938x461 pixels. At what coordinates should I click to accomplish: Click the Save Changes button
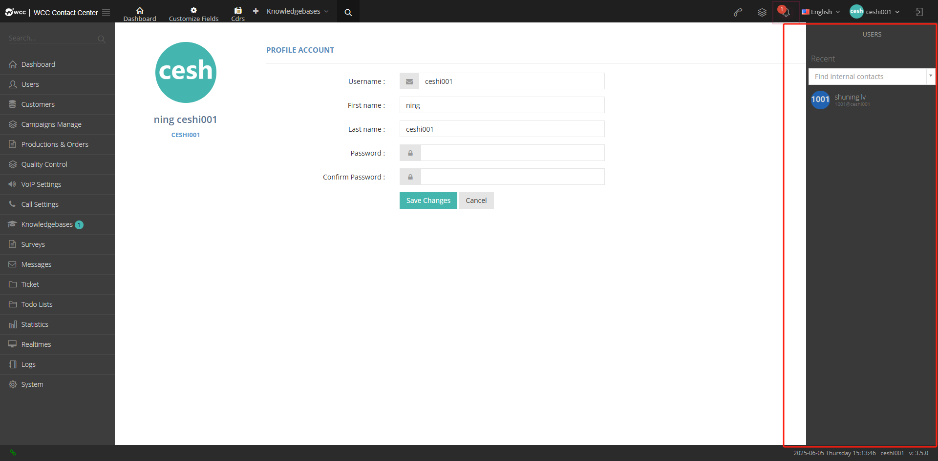pyautogui.click(x=428, y=200)
